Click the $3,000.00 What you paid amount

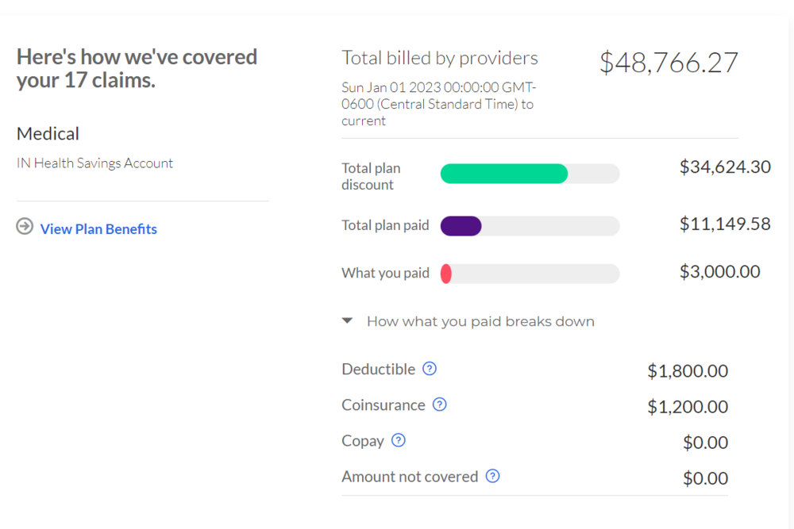coord(719,272)
